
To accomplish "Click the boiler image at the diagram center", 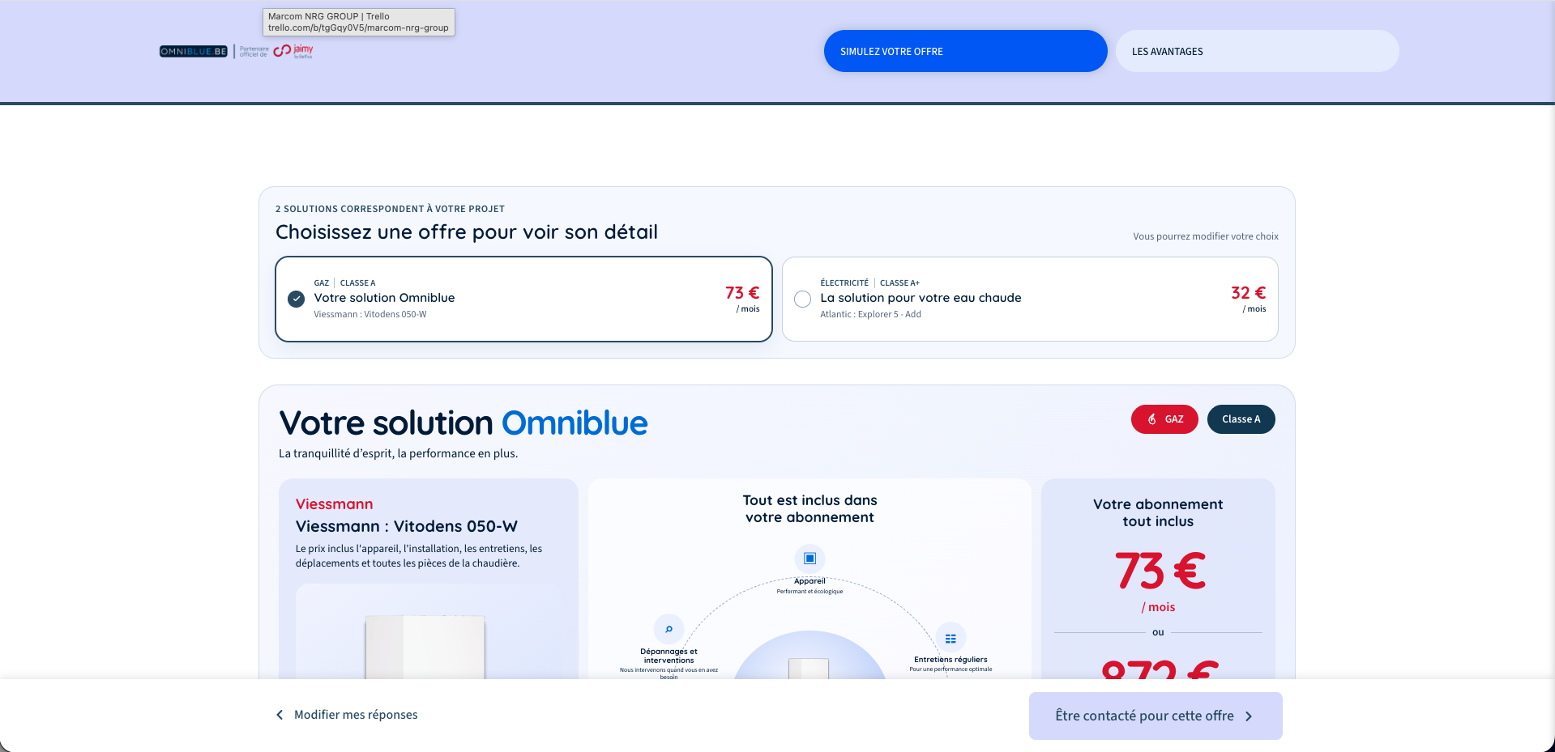I will click(x=809, y=669).
